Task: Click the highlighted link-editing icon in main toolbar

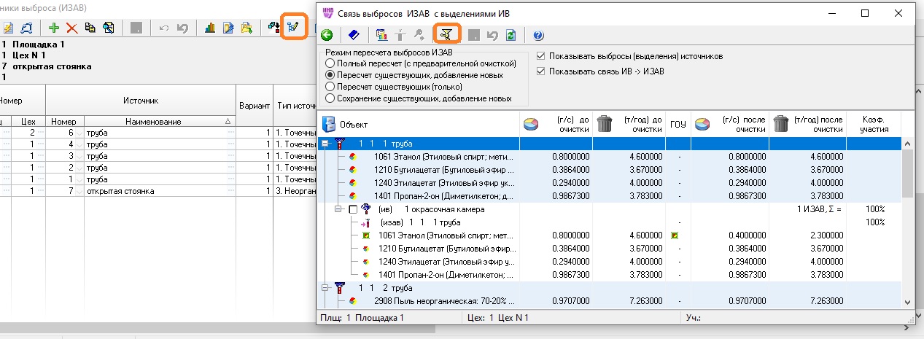Action: click(x=294, y=28)
